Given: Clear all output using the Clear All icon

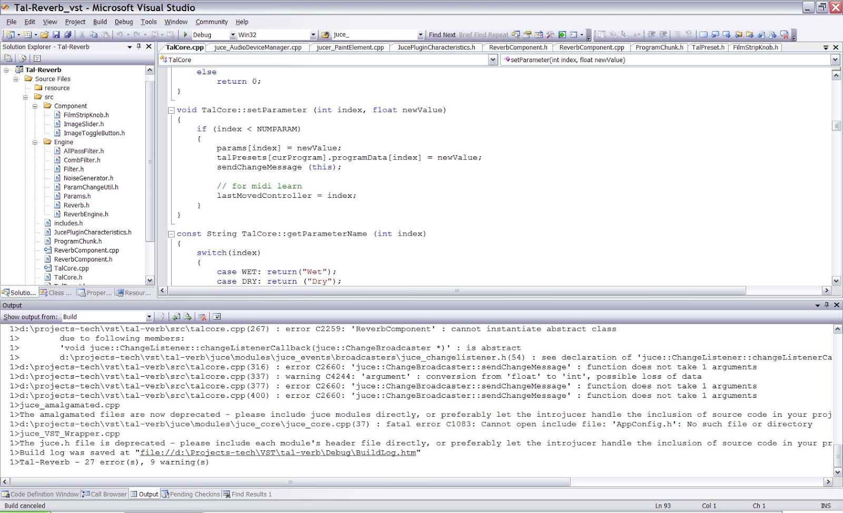Looking at the screenshot, I should pyautogui.click(x=203, y=317).
